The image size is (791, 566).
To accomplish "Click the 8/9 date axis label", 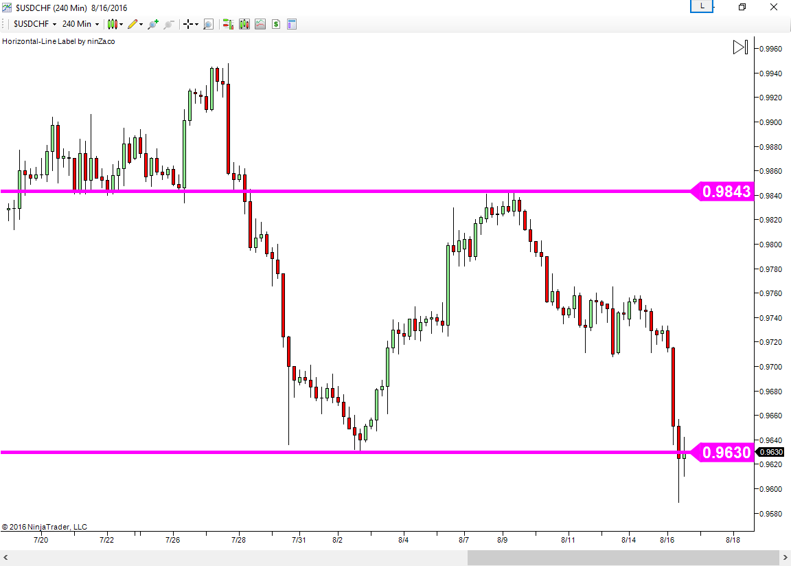I will pos(502,540).
